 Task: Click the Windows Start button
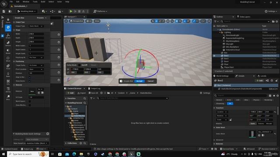click(x=3, y=154)
